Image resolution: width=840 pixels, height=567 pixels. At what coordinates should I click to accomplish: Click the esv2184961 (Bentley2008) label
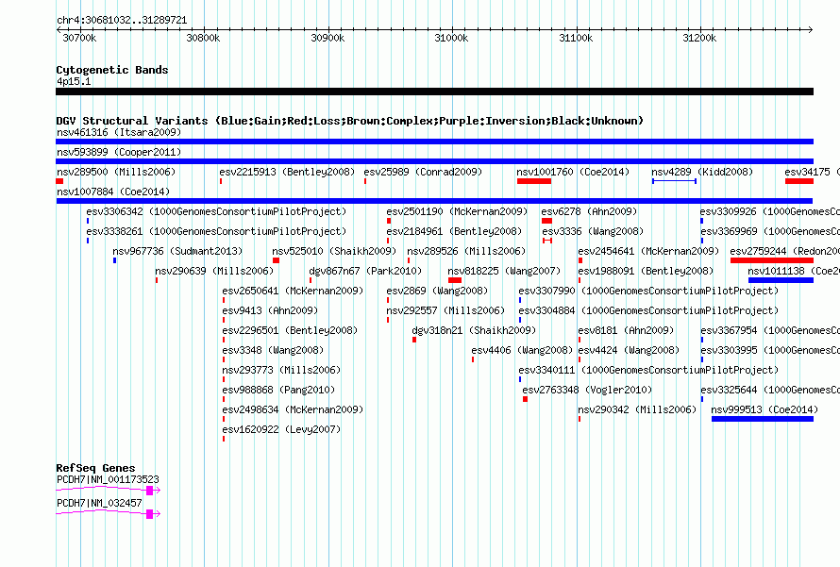point(454,231)
